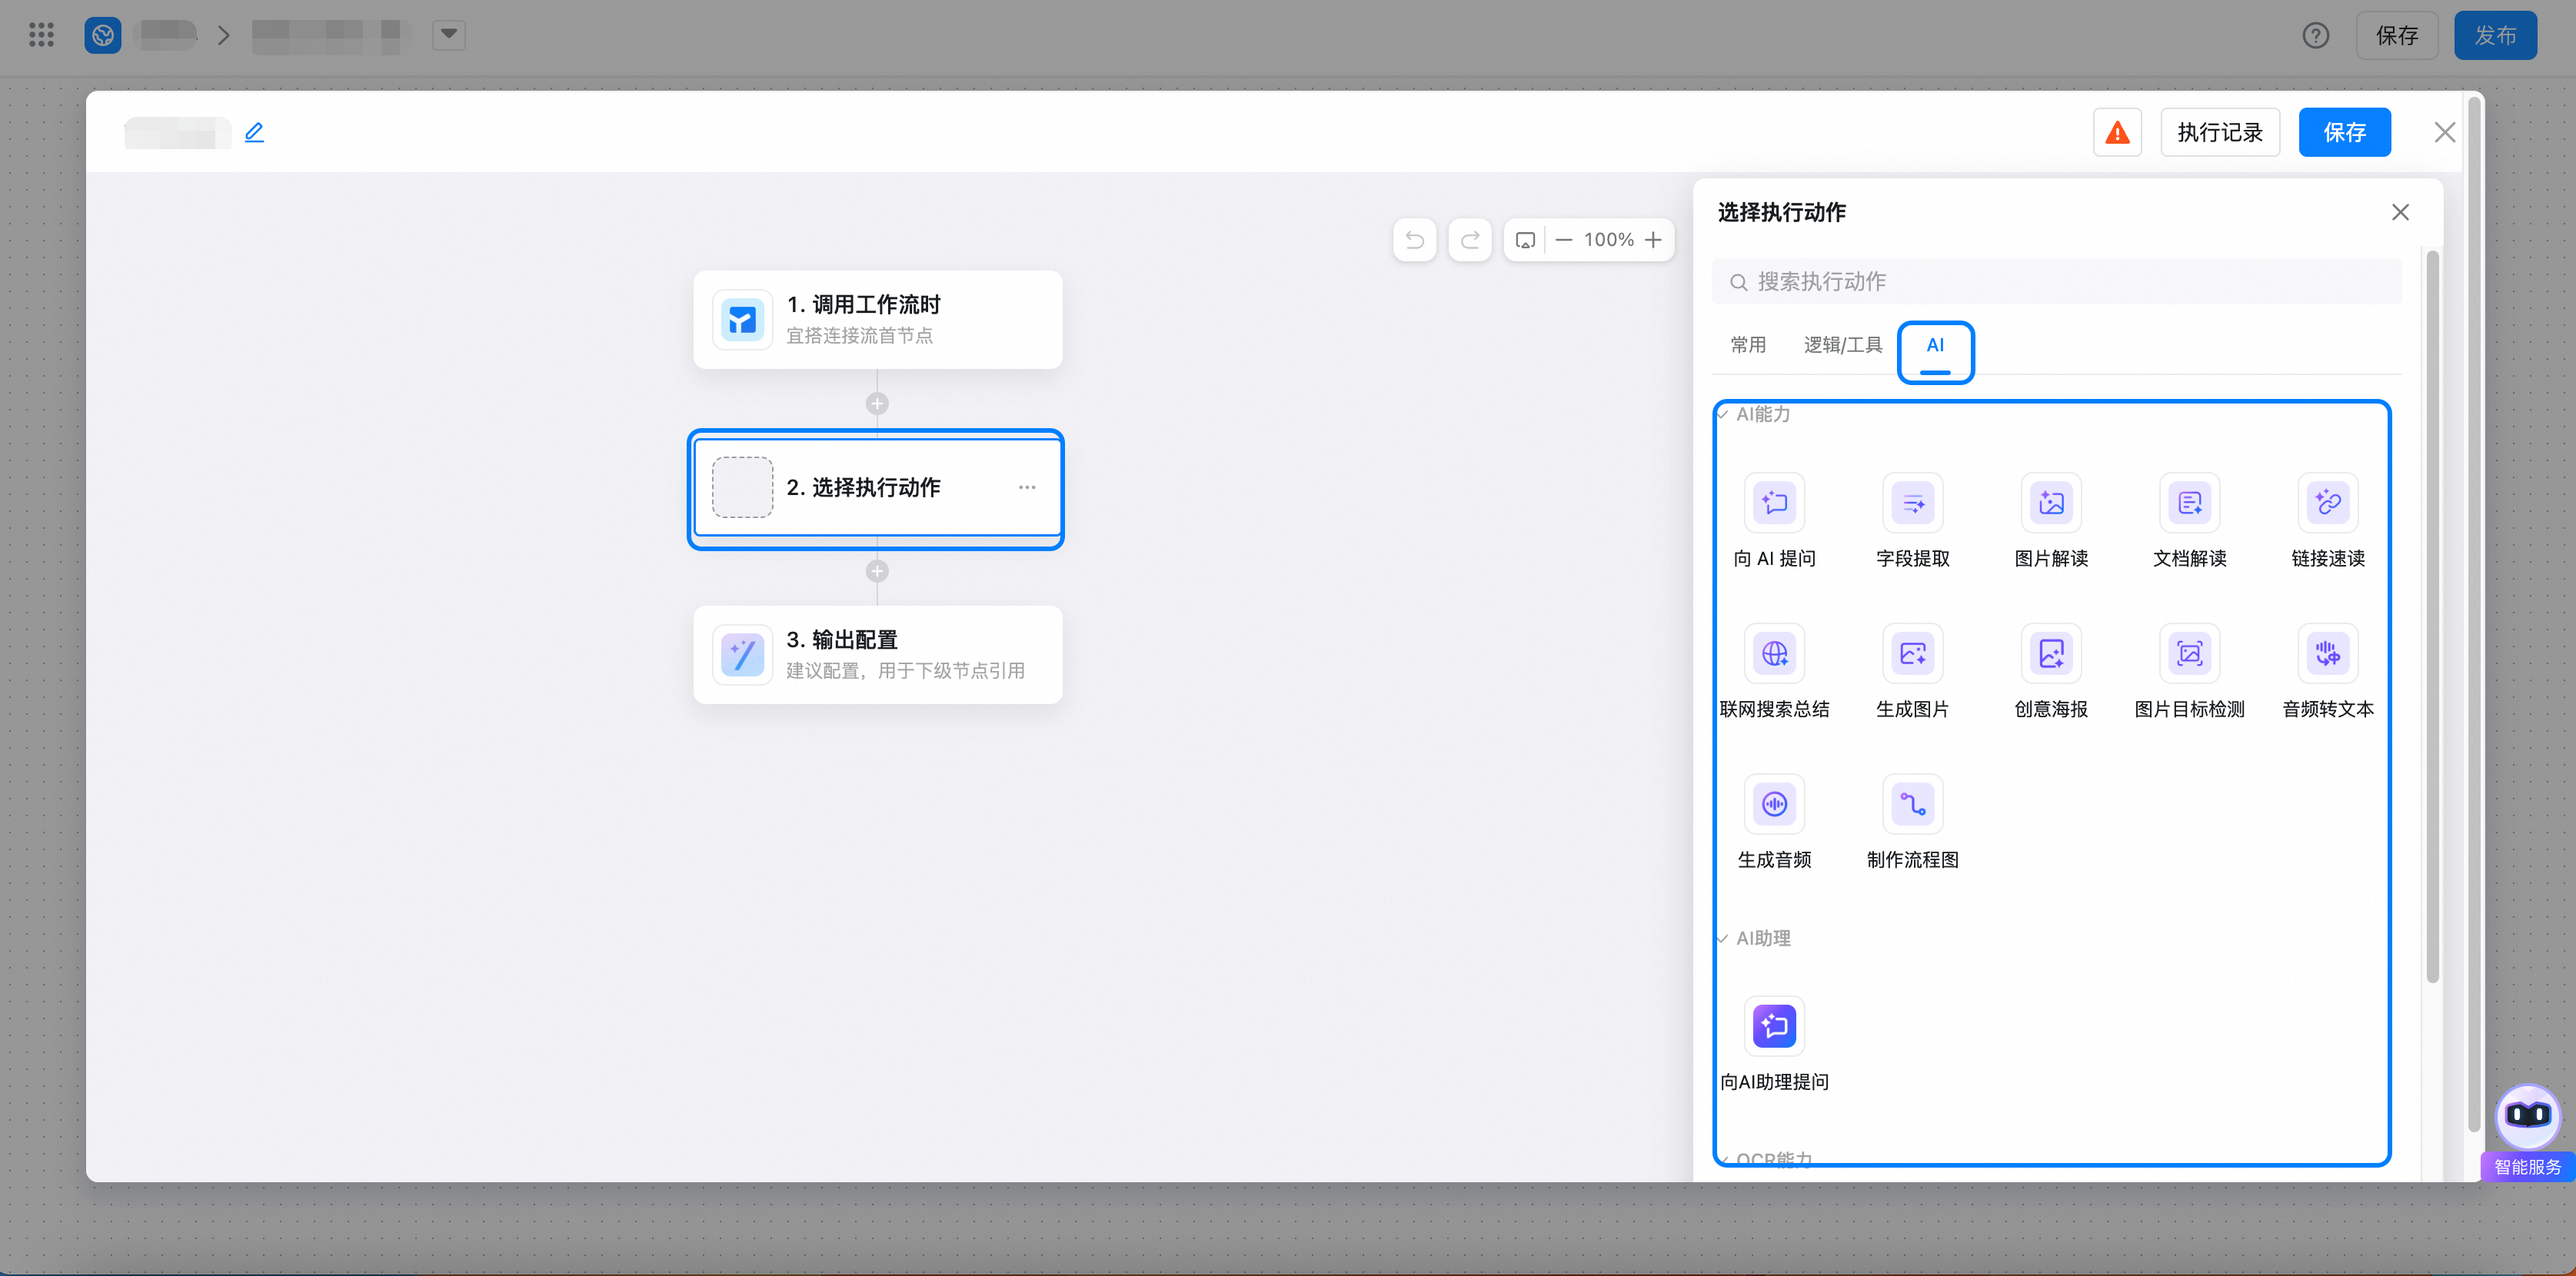Switch to the 常用 tab
The width and height of the screenshot is (2576, 1276).
[1748, 345]
